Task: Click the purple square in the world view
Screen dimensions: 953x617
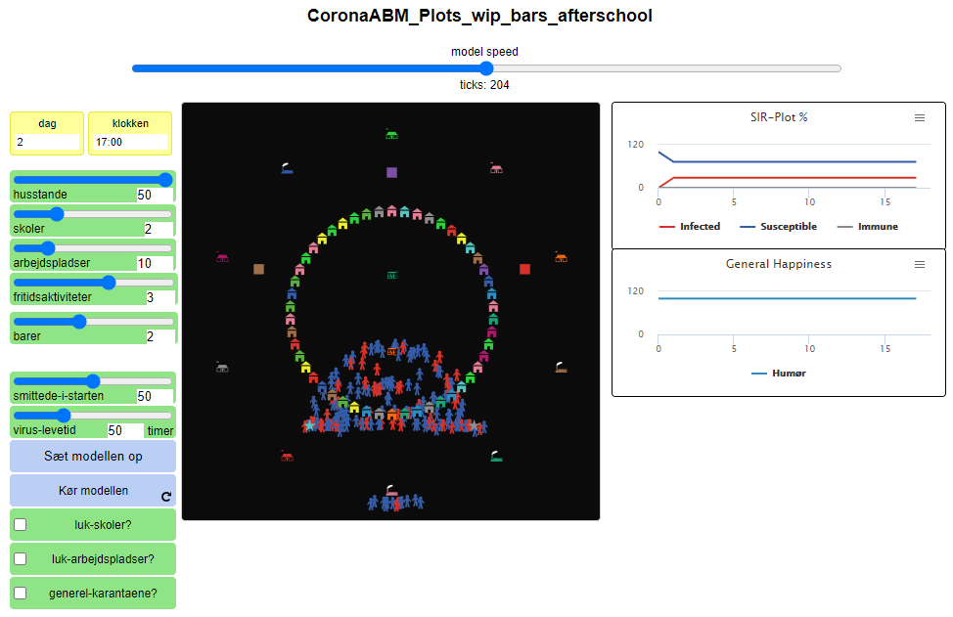Action: 392,172
